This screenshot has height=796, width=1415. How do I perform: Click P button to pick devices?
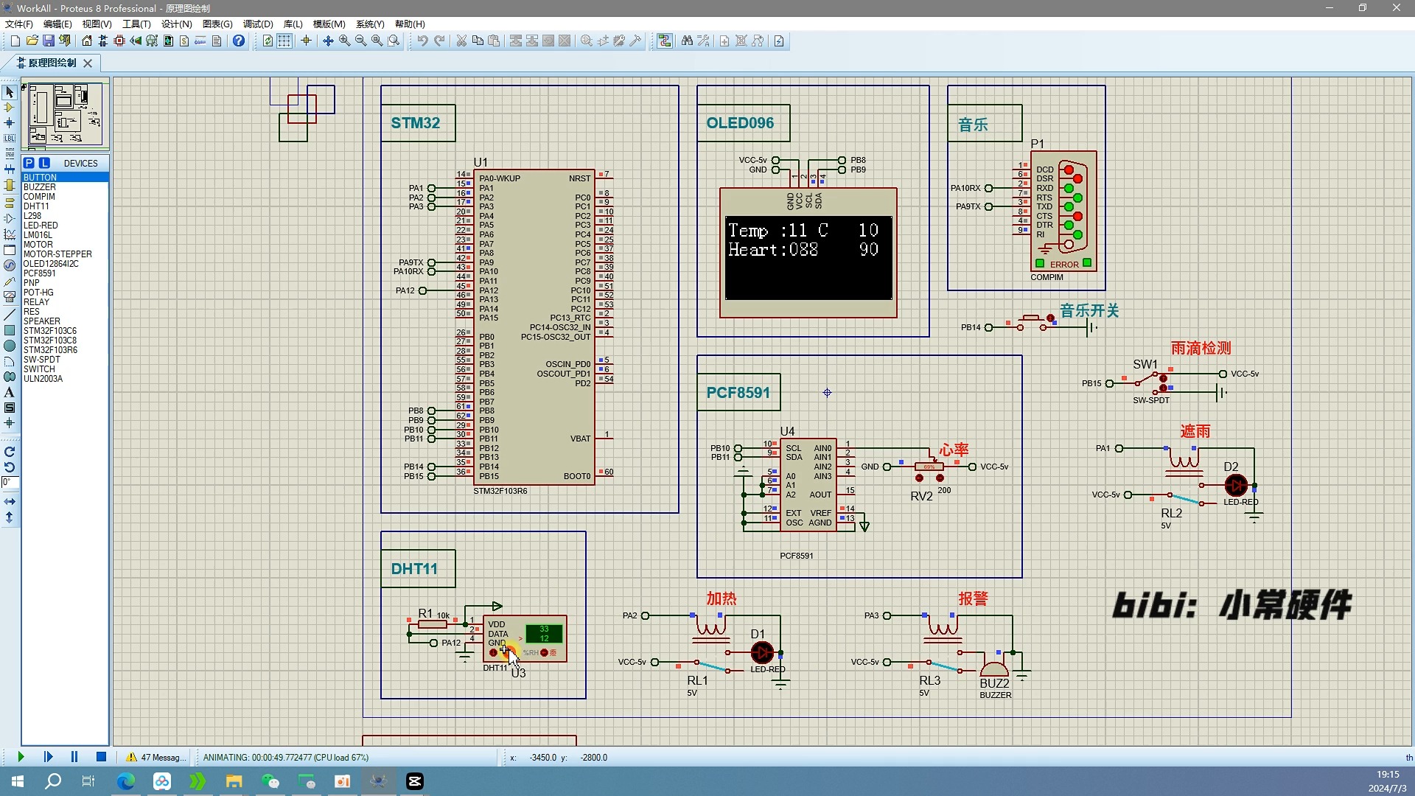click(x=29, y=163)
